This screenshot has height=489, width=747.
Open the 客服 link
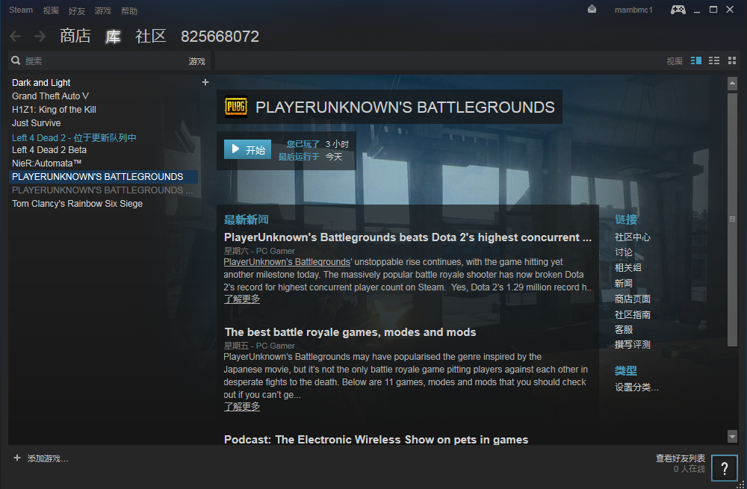tap(624, 329)
